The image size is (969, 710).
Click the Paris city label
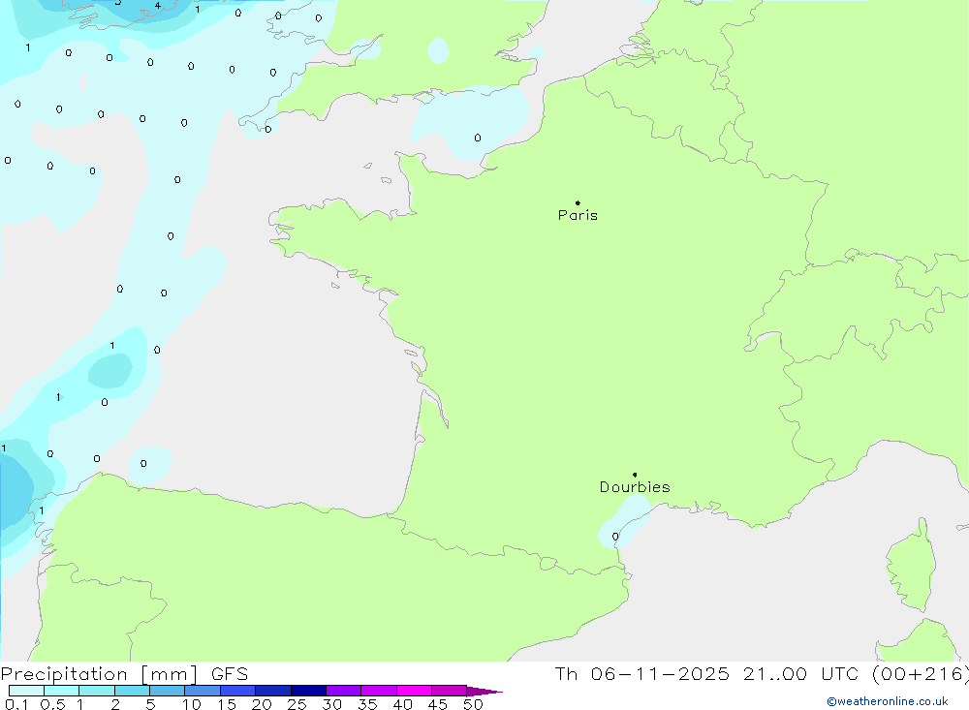[x=578, y=215]
